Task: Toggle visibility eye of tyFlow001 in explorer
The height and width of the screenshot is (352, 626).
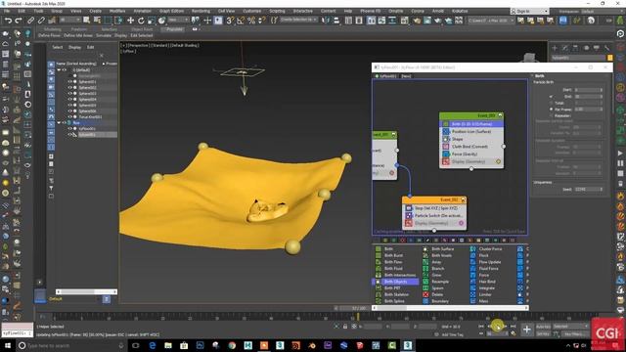Action: pyautogui.click(x=69, y=129)
